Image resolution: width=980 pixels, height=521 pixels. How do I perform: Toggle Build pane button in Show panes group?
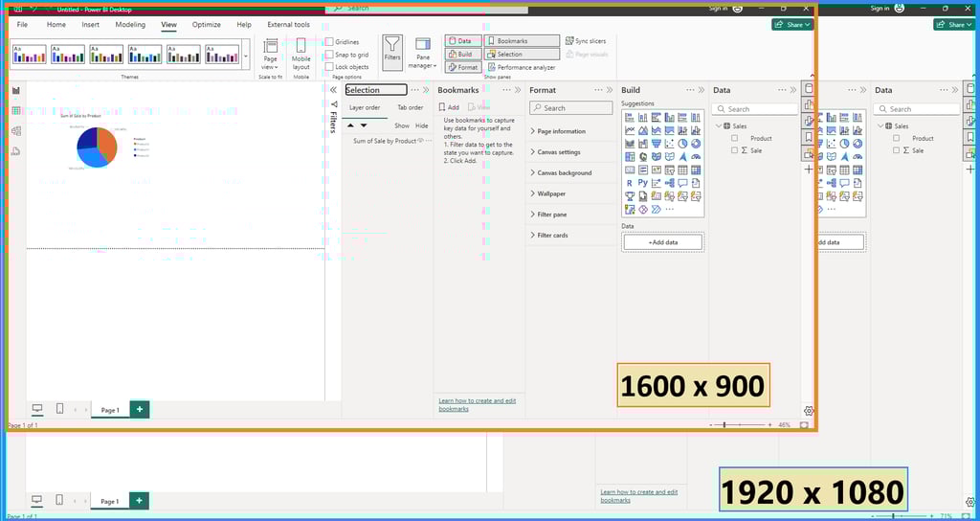tap(463, 55)
